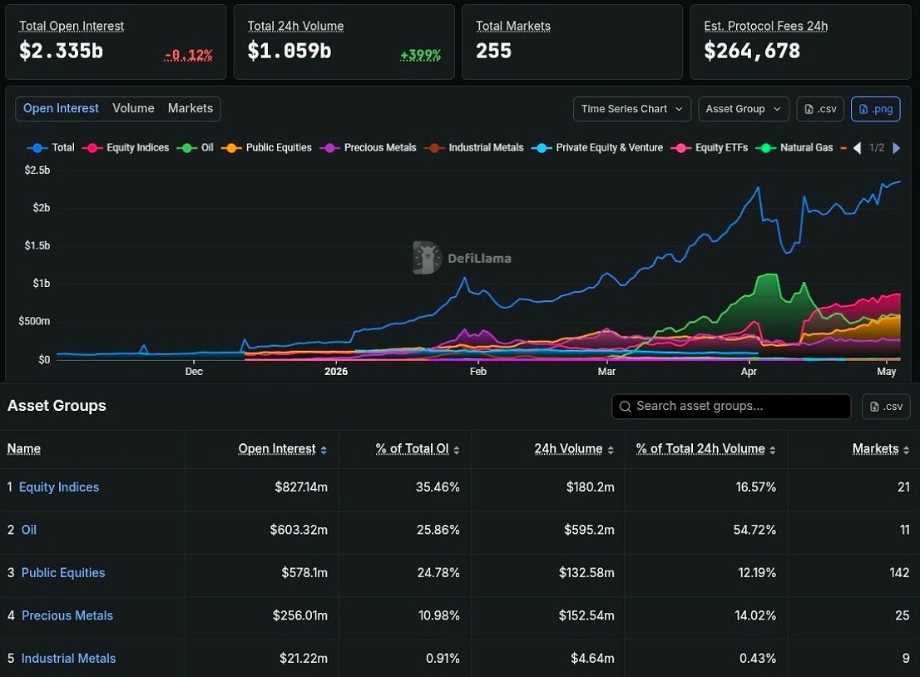The width and height of the screenshot is (920, 677).
Task: Sort by 24h Volume column arrows
Action: (x=611, y=450)
